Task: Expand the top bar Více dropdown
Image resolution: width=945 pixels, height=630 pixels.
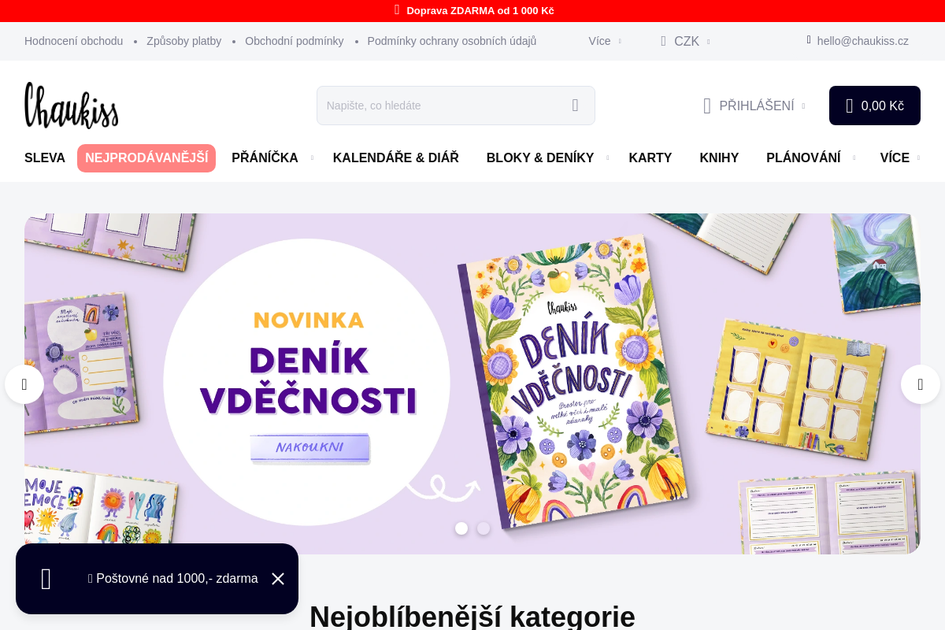Action: (604, 41)
